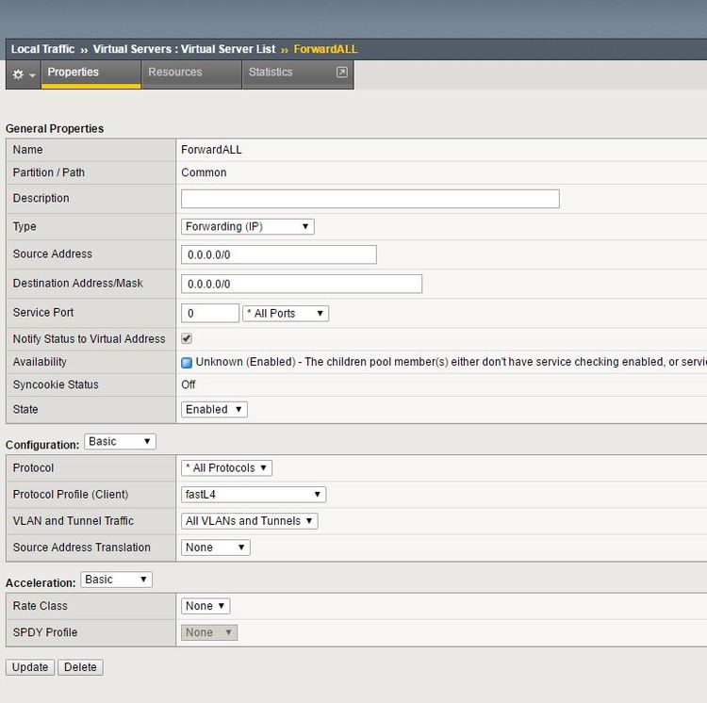Viewport: 707px width, 703px height.
Task: Open the State dropdown set to Enabled
Action: point(214,409)
